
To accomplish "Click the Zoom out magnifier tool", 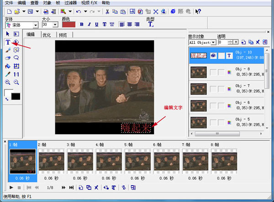I will pos(16,82).
